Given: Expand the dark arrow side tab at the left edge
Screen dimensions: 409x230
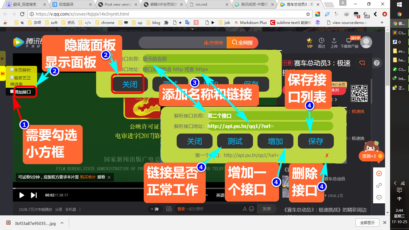Looking at the screenshot, I should (x=3, y=58).
